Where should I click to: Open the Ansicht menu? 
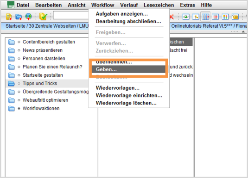click(76, 5)
